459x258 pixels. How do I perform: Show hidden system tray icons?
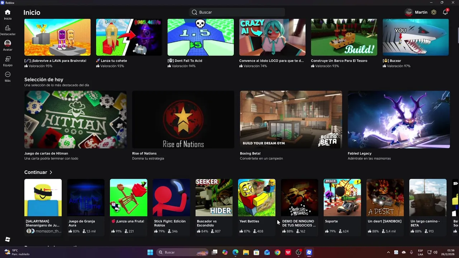click(388, 252)
